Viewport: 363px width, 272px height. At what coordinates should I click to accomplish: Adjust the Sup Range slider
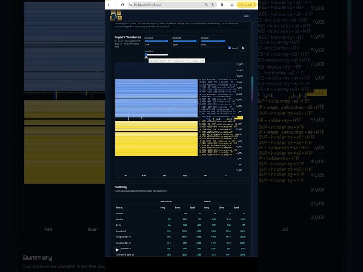pyautogui.click(x=156, y=41)
